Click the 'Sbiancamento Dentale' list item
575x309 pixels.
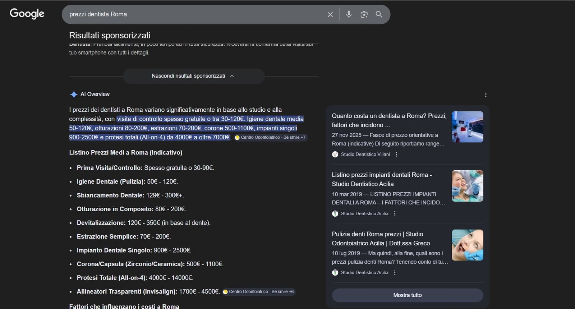[x=130, y=195]
